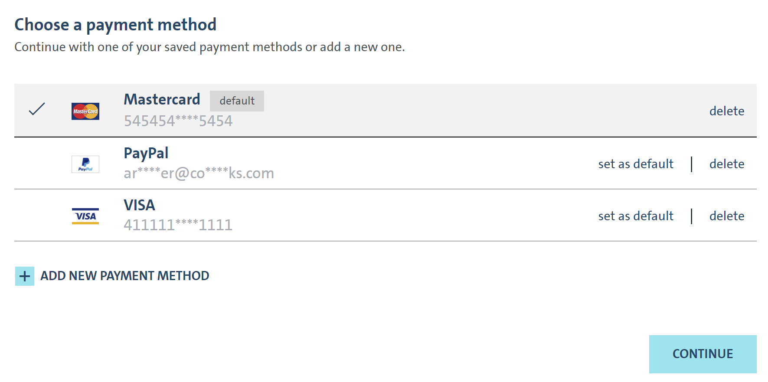Select the VISA name label
Screen dimensions: 768x382
[x=139, y=206]
